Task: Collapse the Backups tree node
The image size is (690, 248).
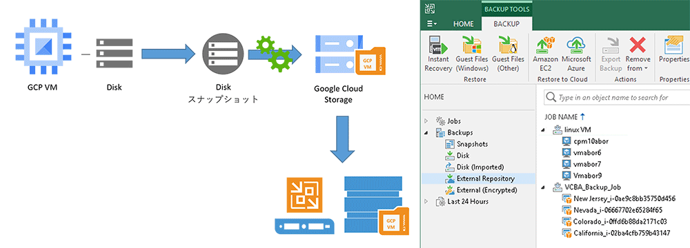Action: coord(426,132)
